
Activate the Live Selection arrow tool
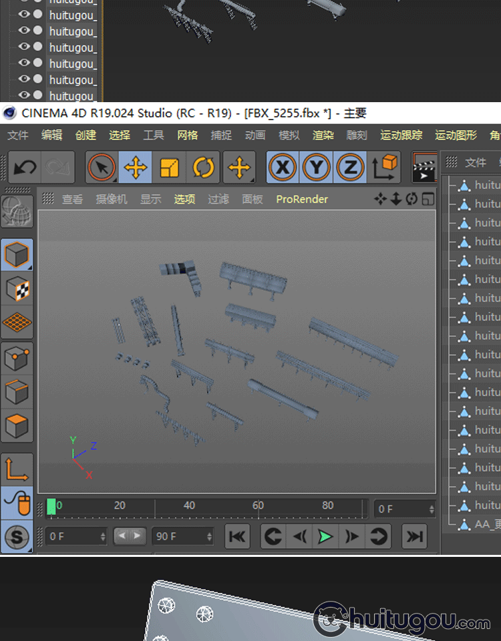pyautogui.click(x=102, y=167)
